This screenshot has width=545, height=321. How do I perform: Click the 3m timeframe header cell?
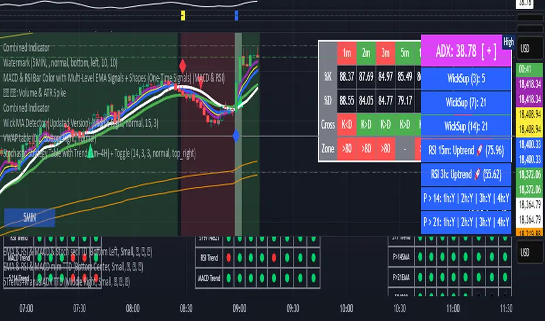tap(385, 53)
